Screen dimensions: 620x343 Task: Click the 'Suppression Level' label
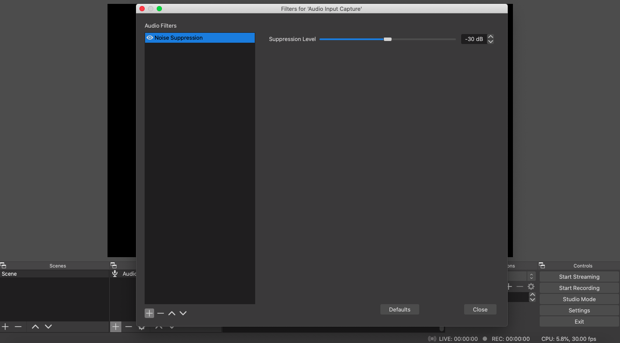pos(292,39)
